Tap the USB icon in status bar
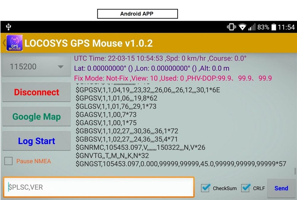 (8, 27)
